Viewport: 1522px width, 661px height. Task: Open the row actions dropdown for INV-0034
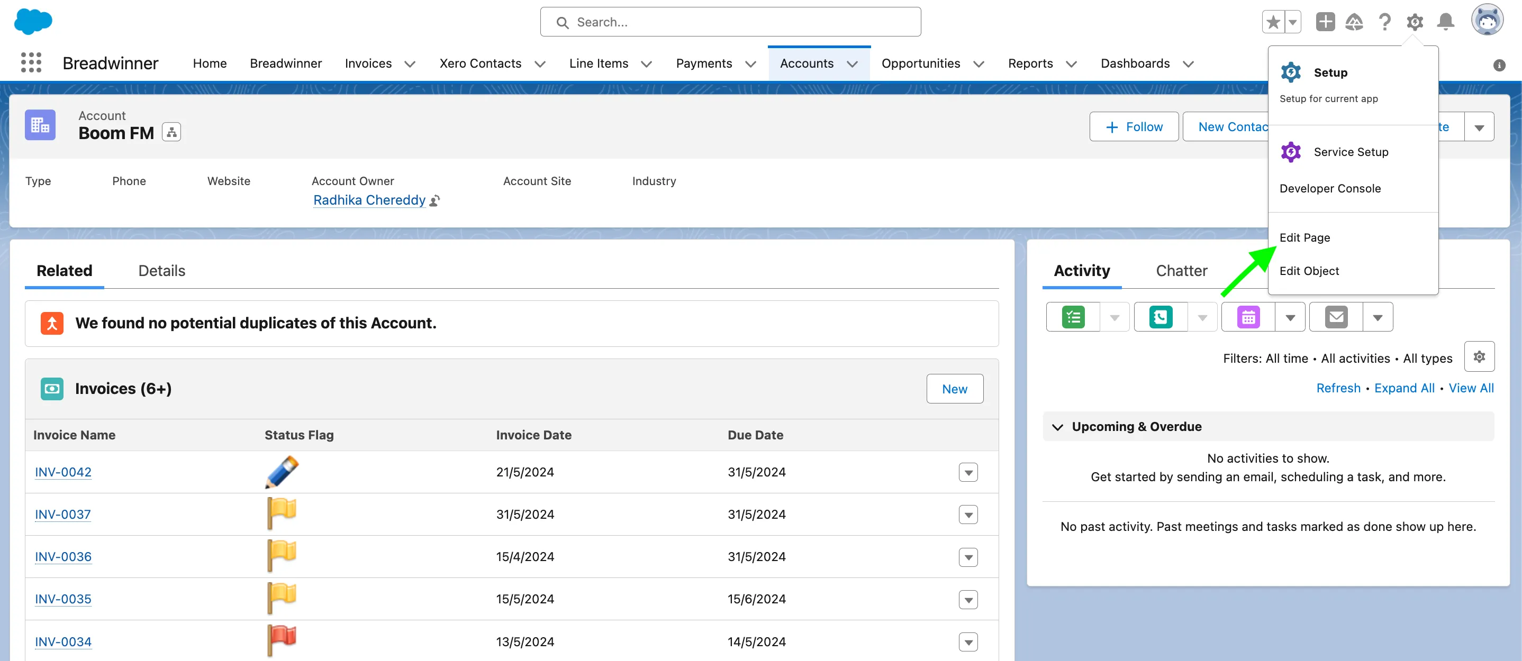pyautogui.click(x=968, y=641)
